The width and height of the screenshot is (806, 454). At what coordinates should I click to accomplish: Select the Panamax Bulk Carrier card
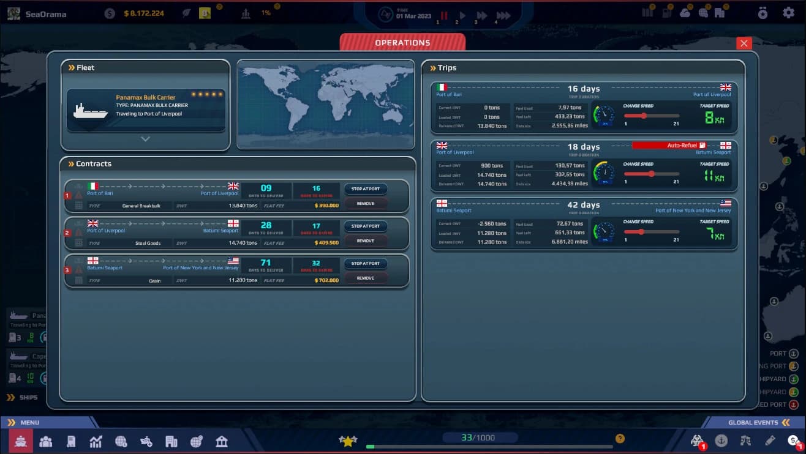click(x=145, y=110)
